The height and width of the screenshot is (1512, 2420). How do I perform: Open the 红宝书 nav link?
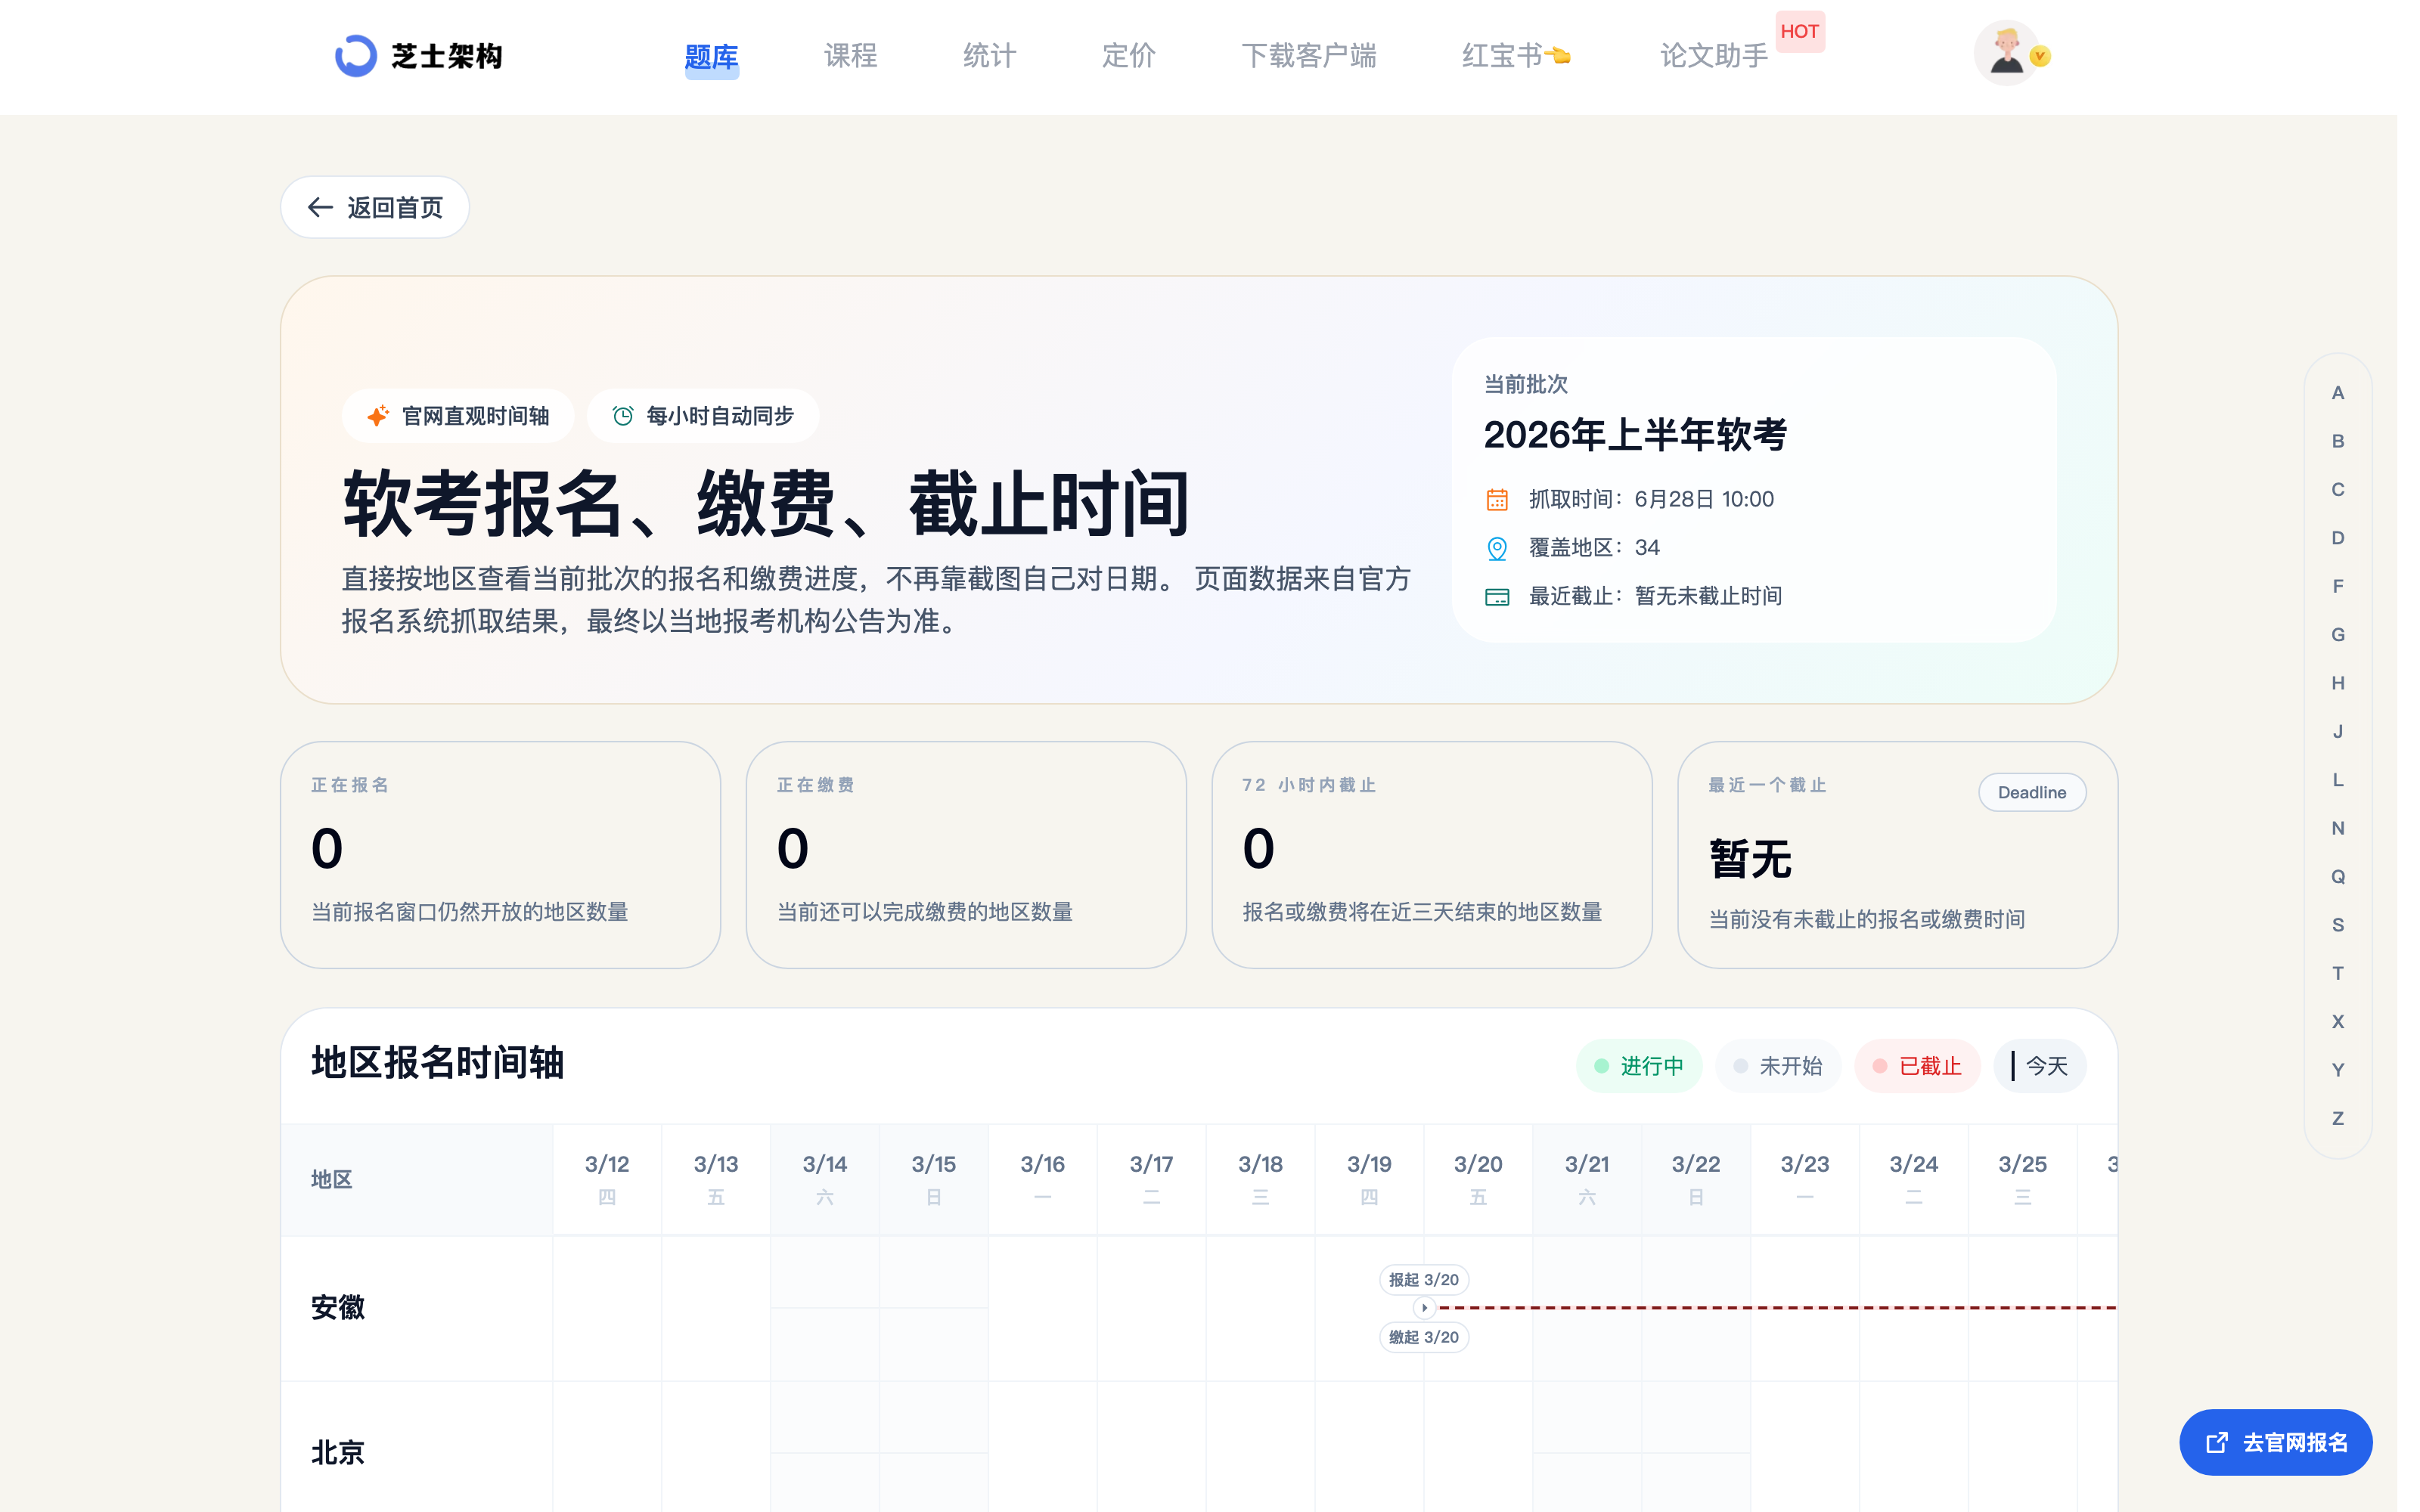coord(1515,56)
